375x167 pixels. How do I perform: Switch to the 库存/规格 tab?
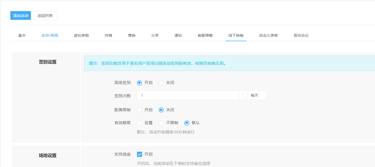click(x=50, y=35)
